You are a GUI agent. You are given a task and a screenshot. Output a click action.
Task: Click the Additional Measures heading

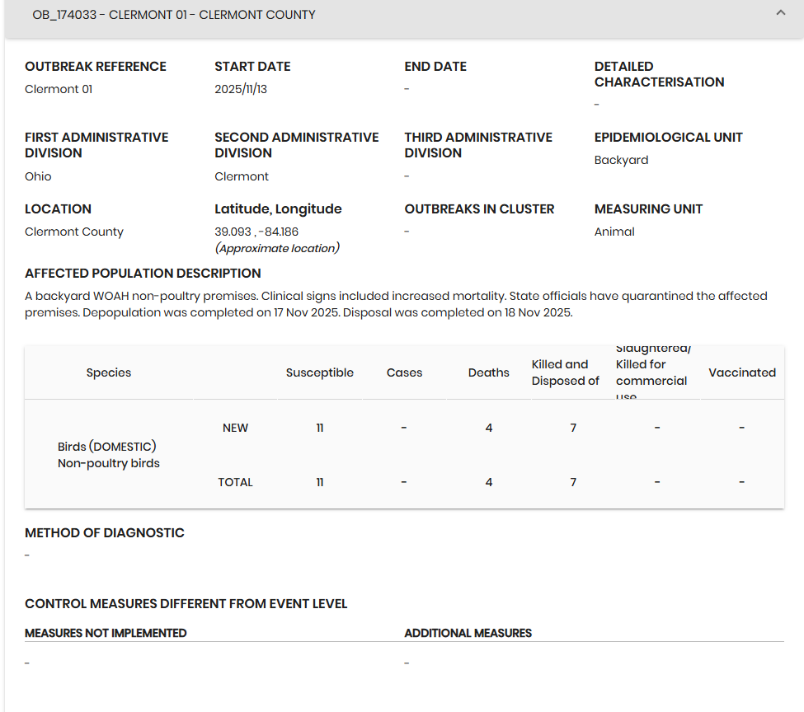468,633
